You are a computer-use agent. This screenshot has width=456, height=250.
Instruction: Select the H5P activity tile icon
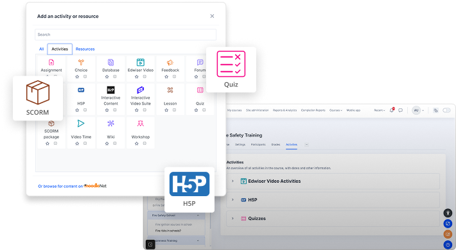pos(81,90)
